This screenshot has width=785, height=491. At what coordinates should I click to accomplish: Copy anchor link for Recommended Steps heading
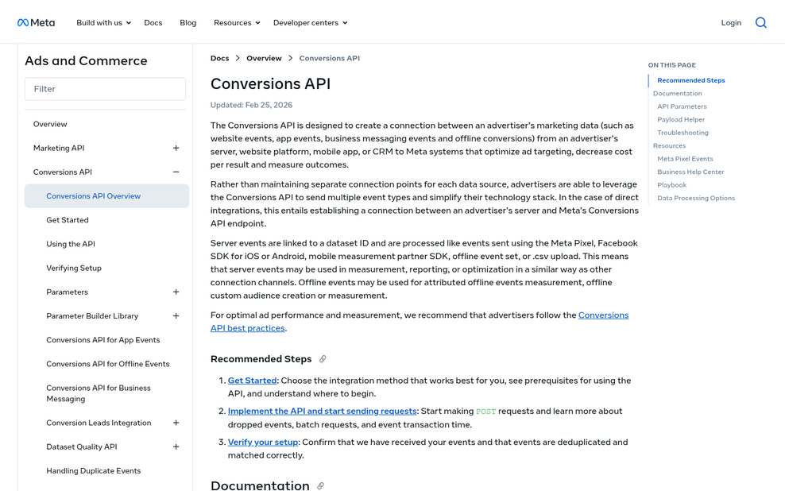click(323, 359)
